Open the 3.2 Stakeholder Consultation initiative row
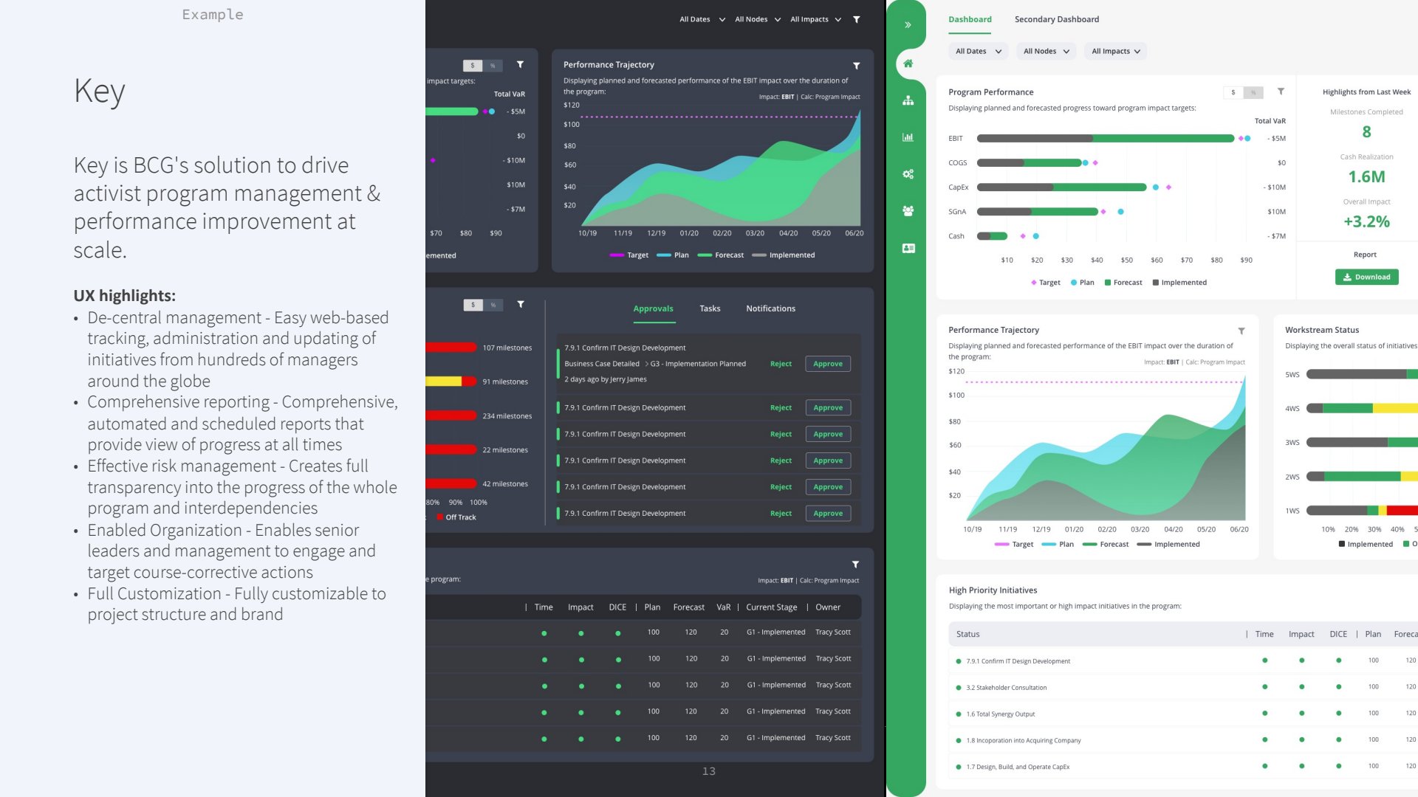 coord(1006,688)
